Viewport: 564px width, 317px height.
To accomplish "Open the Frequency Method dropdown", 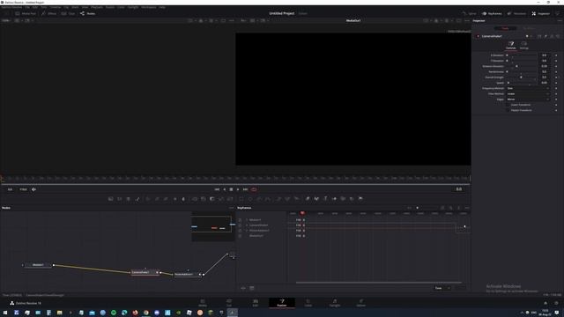I will pos(528,88).
